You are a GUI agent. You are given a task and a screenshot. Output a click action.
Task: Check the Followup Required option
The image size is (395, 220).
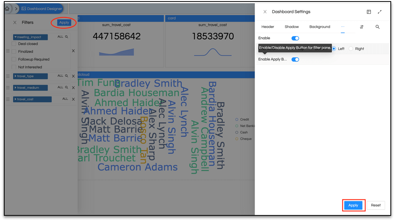point(14,59)
